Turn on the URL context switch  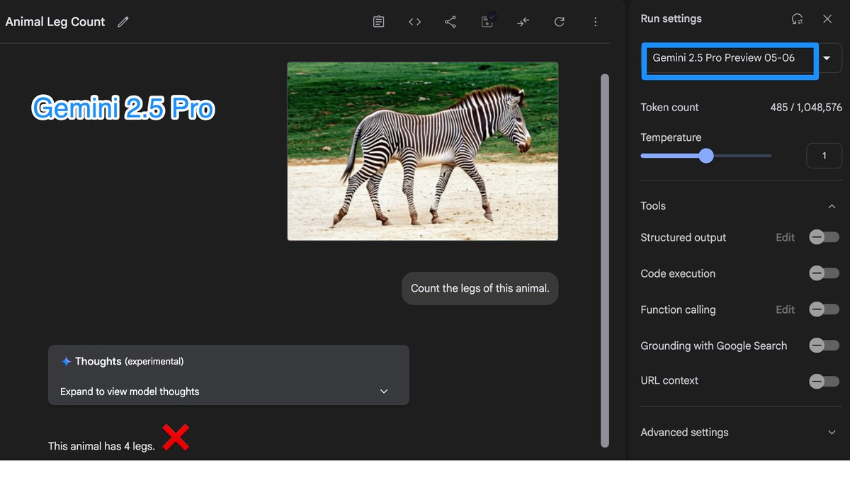(824, 381)
